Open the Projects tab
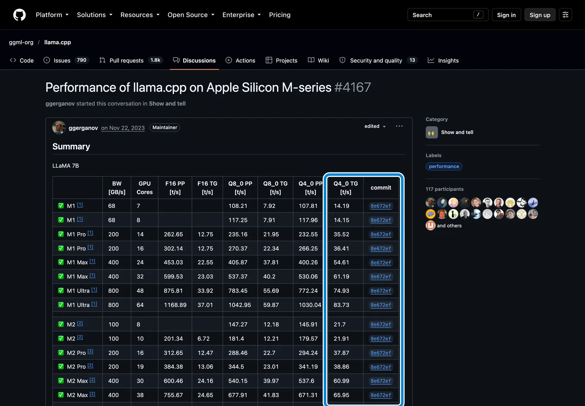The width and height of the screenshot is (585, 406). (282, 60)
